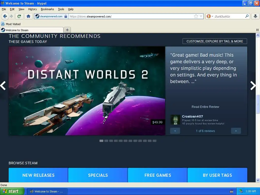
Task: Click the search magnifier icon
Action: pos(247,16)
